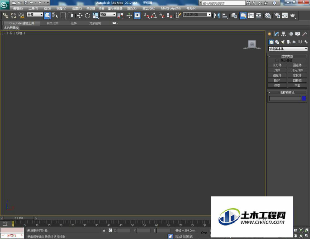Click the time slider 0 / 100 handle
The width and height of the screenshot is (310, 239).
19,218
